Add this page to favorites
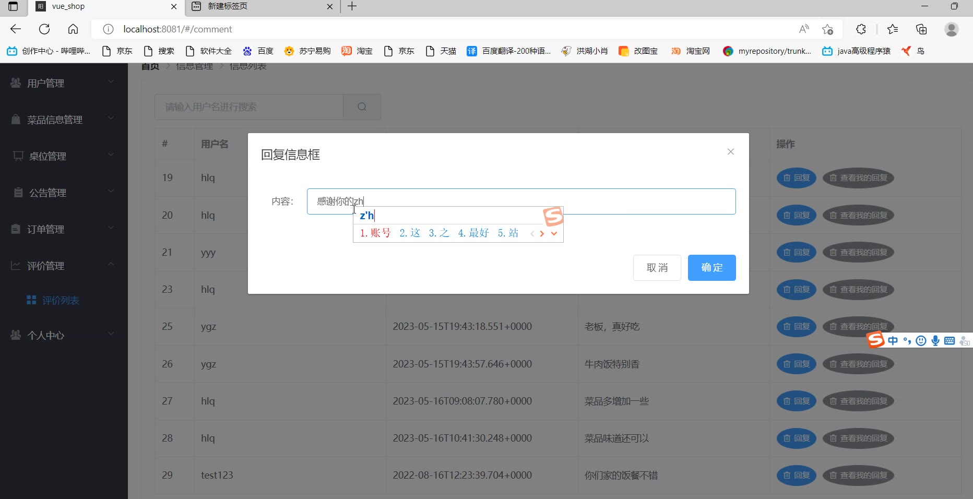 (x=827, y=29)
